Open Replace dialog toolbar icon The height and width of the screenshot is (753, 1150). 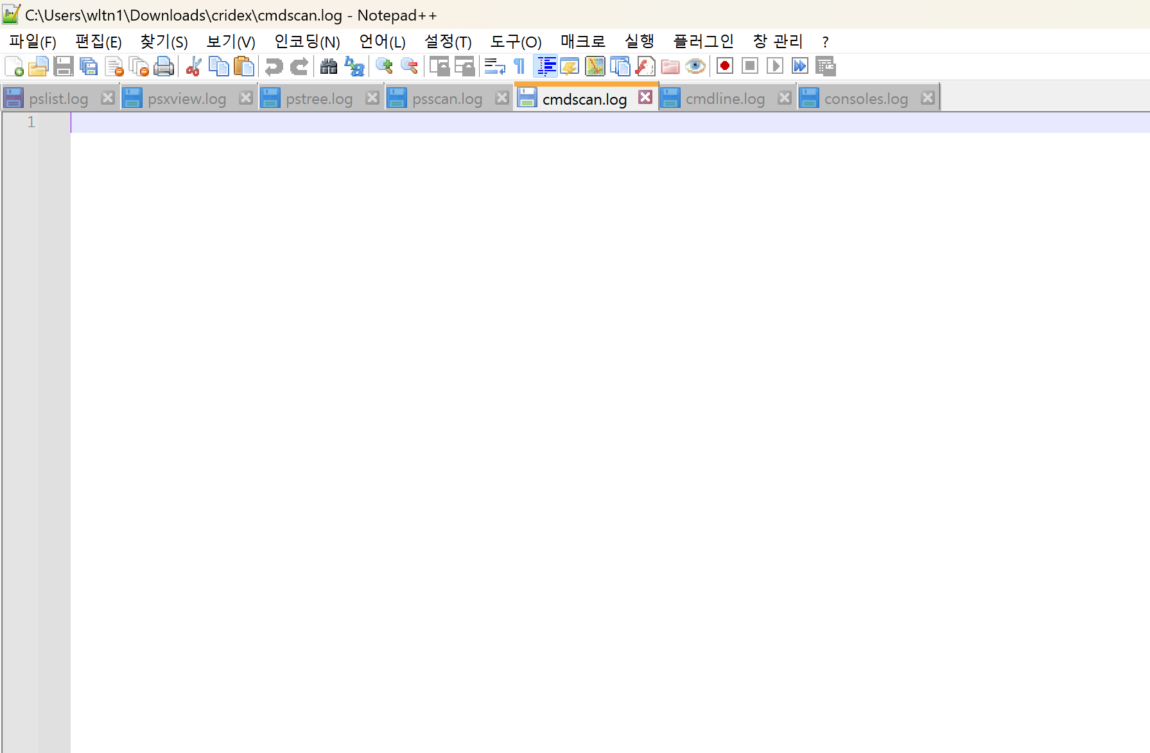(x=354, y=66)
